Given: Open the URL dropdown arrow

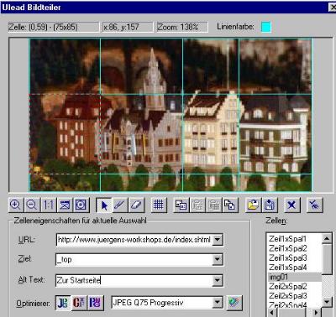Looking at the screenshot, I should coord(218,240).
